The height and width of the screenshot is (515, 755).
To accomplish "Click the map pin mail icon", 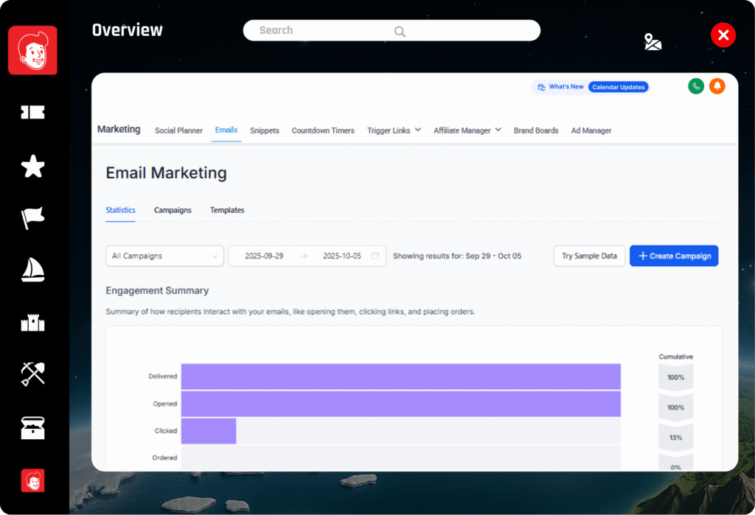I will [x=653, y=42].
